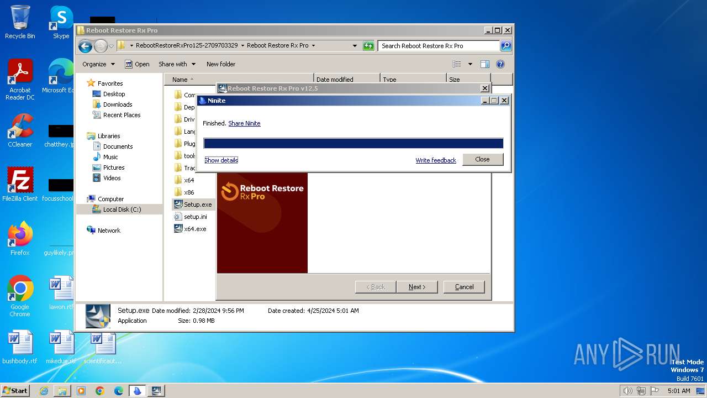Open Google Chrome desktop shortcut
Viewport: 707px width, 398px height.
point(20,296)
